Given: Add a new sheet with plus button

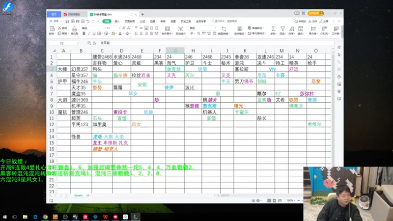Looking at the screenshot, I should [88, 195].
